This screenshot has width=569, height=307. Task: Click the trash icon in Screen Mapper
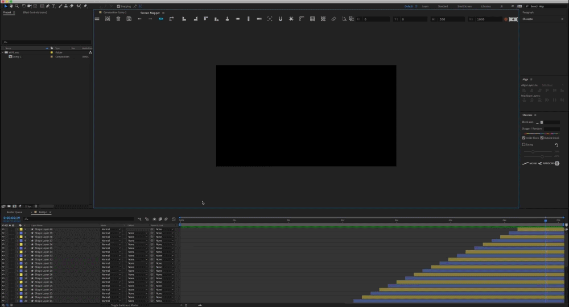118,19
